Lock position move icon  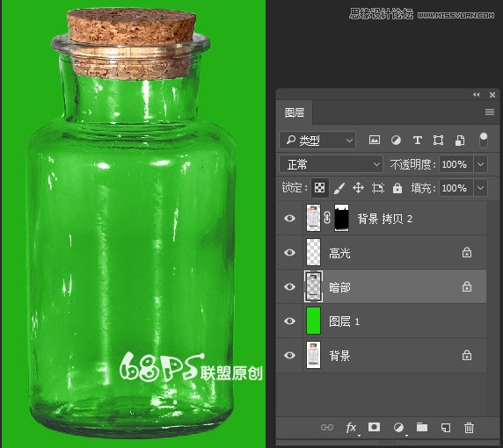coord(358,188)
